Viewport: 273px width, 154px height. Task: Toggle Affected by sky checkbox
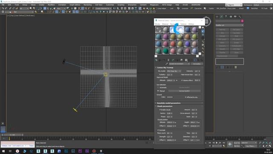coord(186,97)
